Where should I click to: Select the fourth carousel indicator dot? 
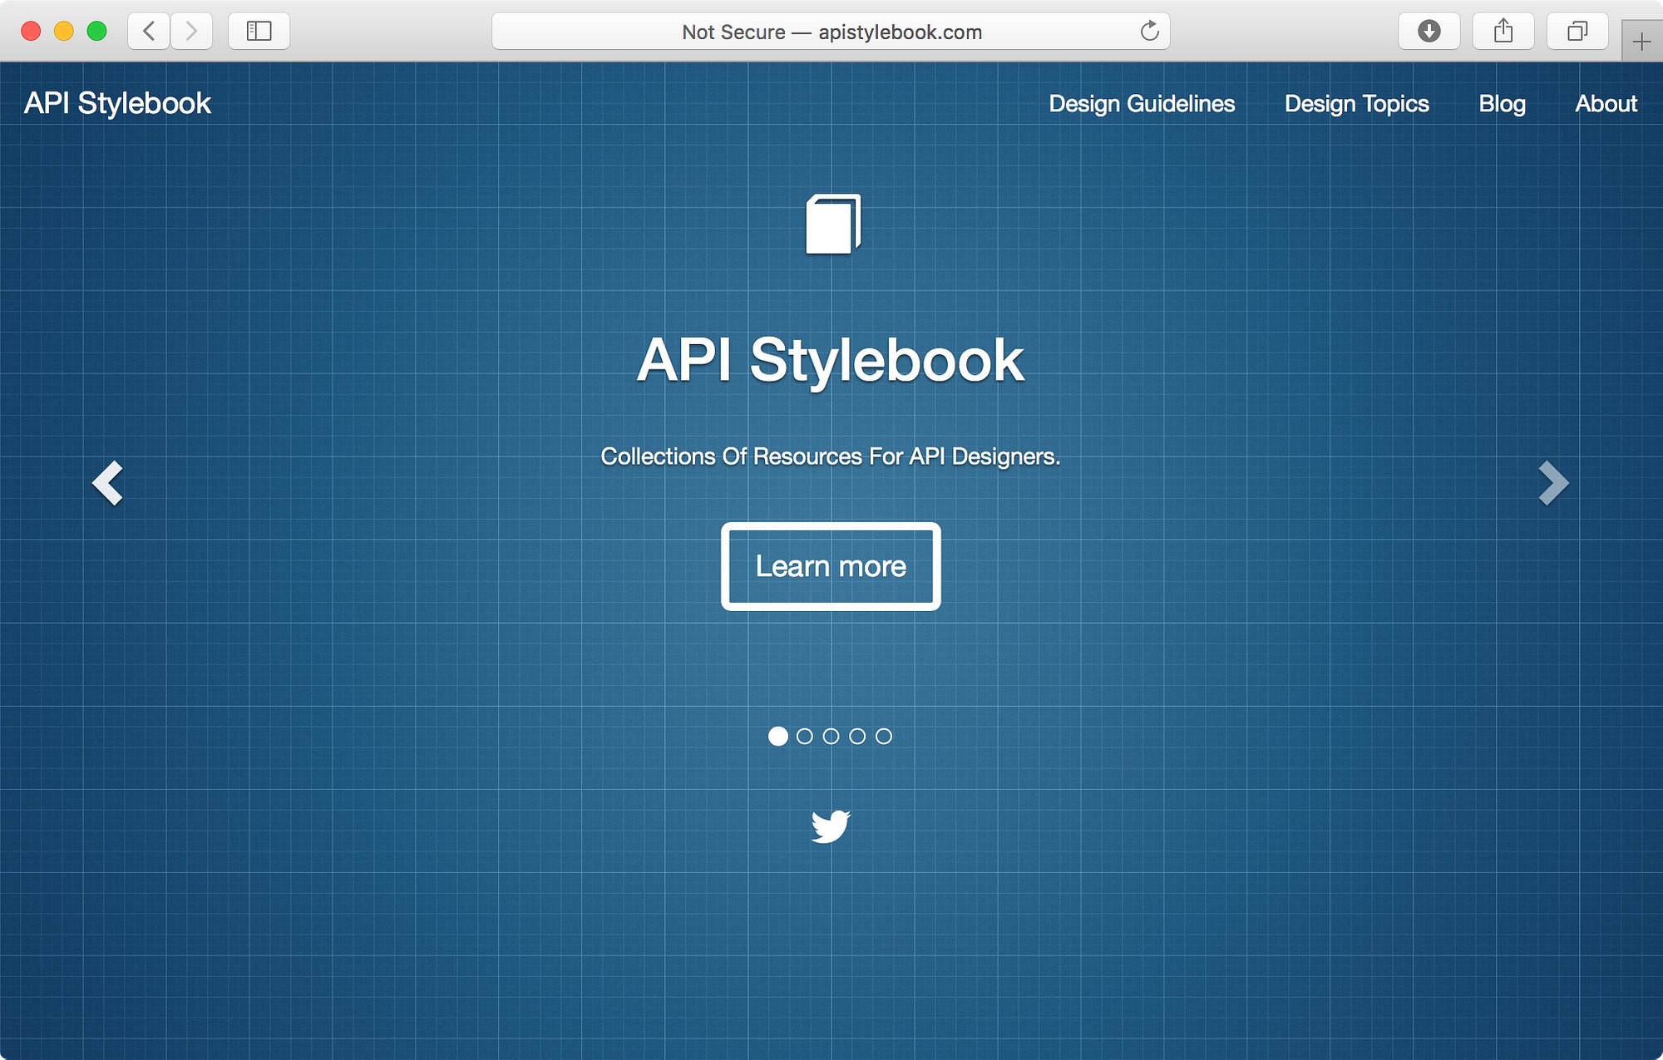click(857, 736)
